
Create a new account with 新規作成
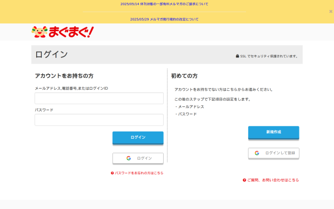pos(274,132)
